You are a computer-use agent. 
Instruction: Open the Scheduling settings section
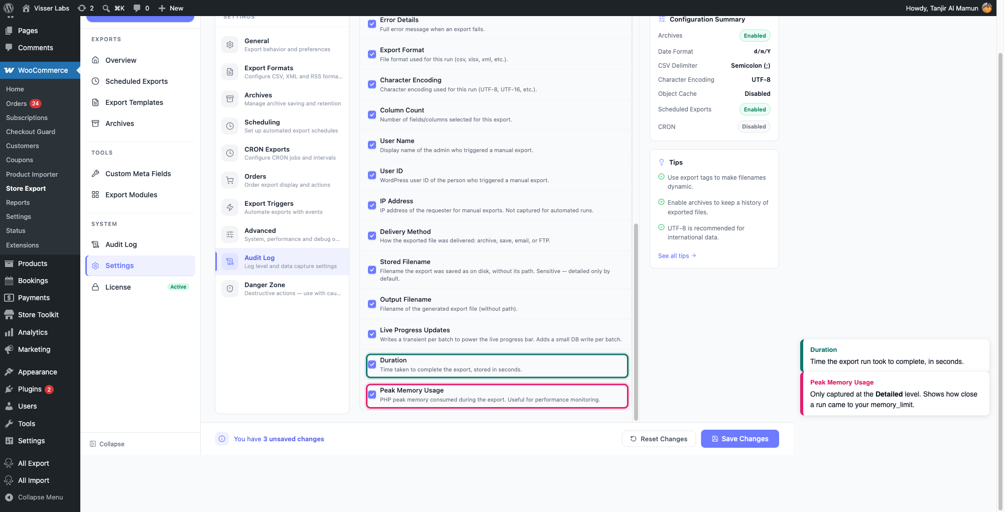(282, 126)
